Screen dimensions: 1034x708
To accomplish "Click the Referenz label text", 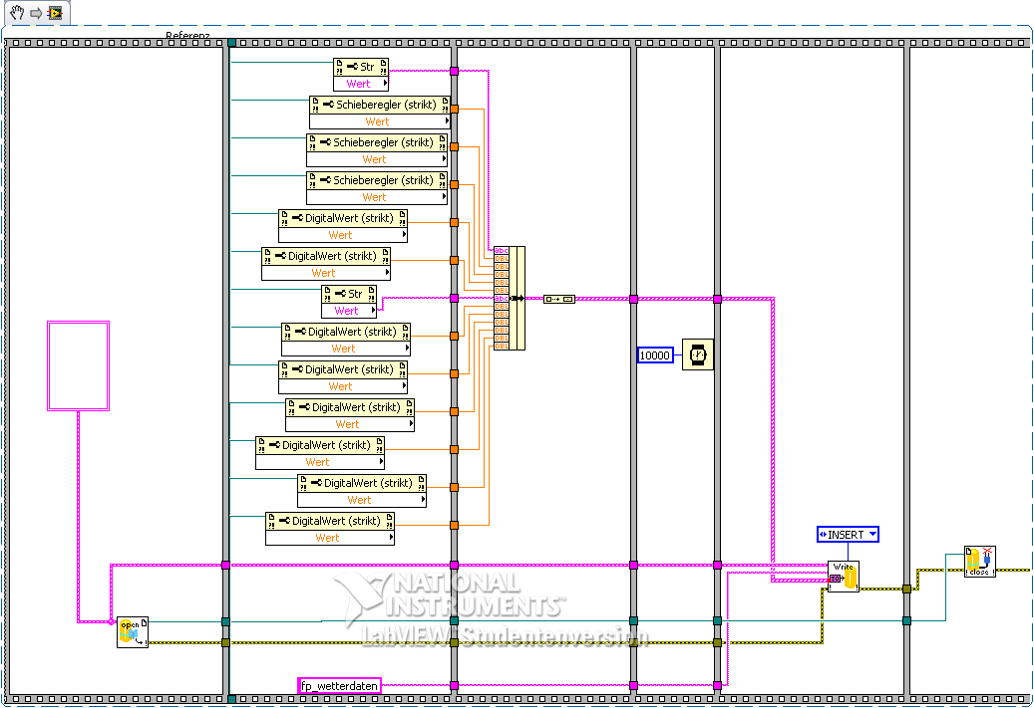I will point(187,35).
